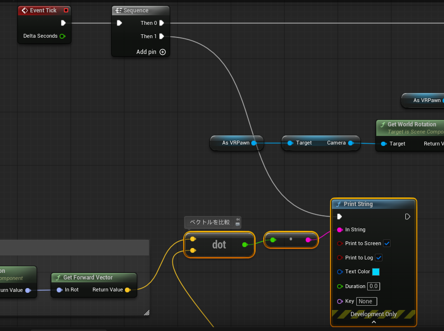
Task: Click the Key pin
Action: (340, 301)
